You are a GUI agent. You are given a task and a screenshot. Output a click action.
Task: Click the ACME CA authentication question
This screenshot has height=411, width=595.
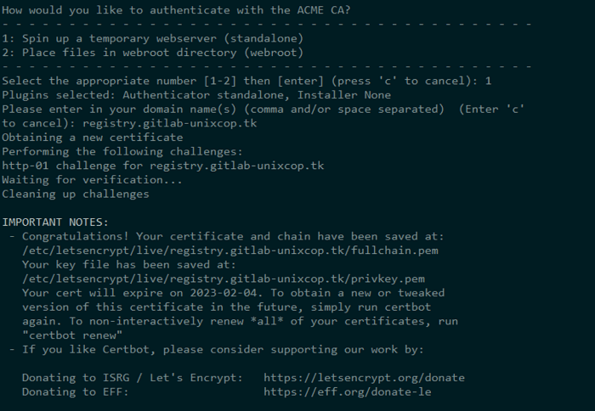[x=176, y=10]
